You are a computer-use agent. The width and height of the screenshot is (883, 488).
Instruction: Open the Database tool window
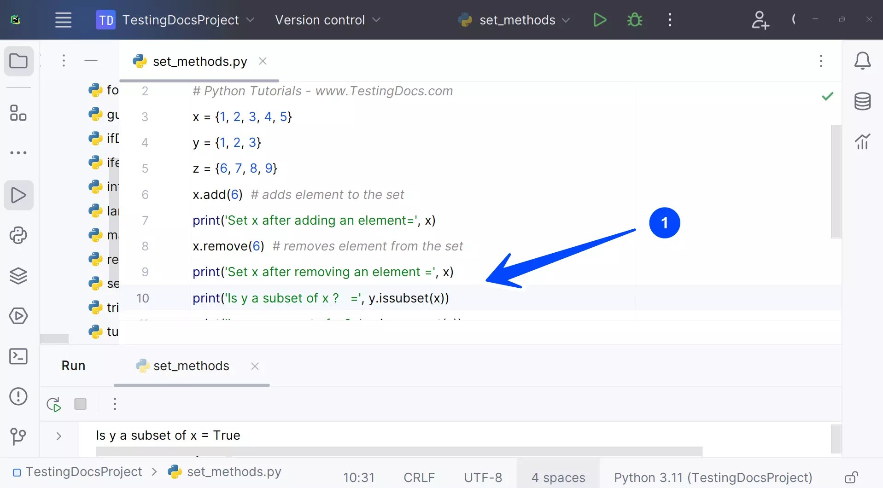tap(863, 101)
